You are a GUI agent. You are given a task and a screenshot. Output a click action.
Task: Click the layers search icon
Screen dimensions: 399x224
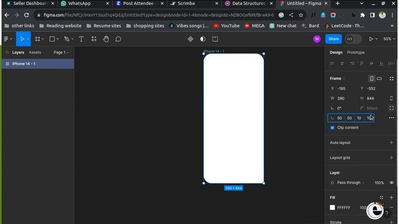[x=7, y=52]
